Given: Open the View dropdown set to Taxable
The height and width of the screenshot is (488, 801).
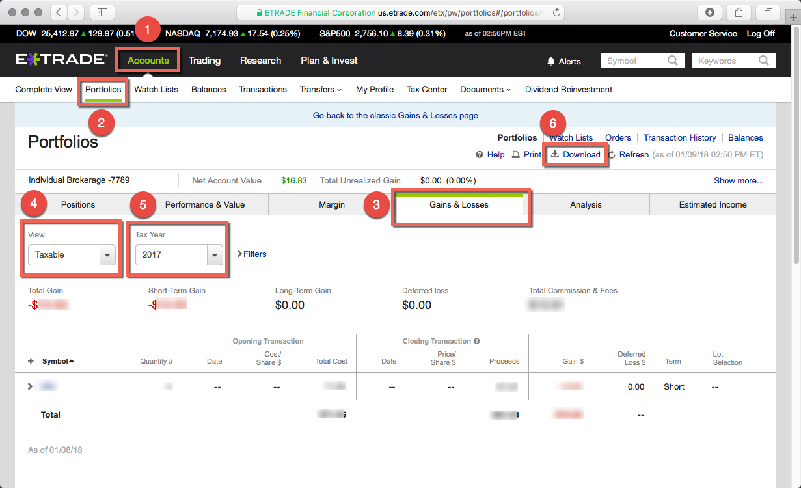Looking at the screenshot, I should pyautogui.click(x=72, y=255).
